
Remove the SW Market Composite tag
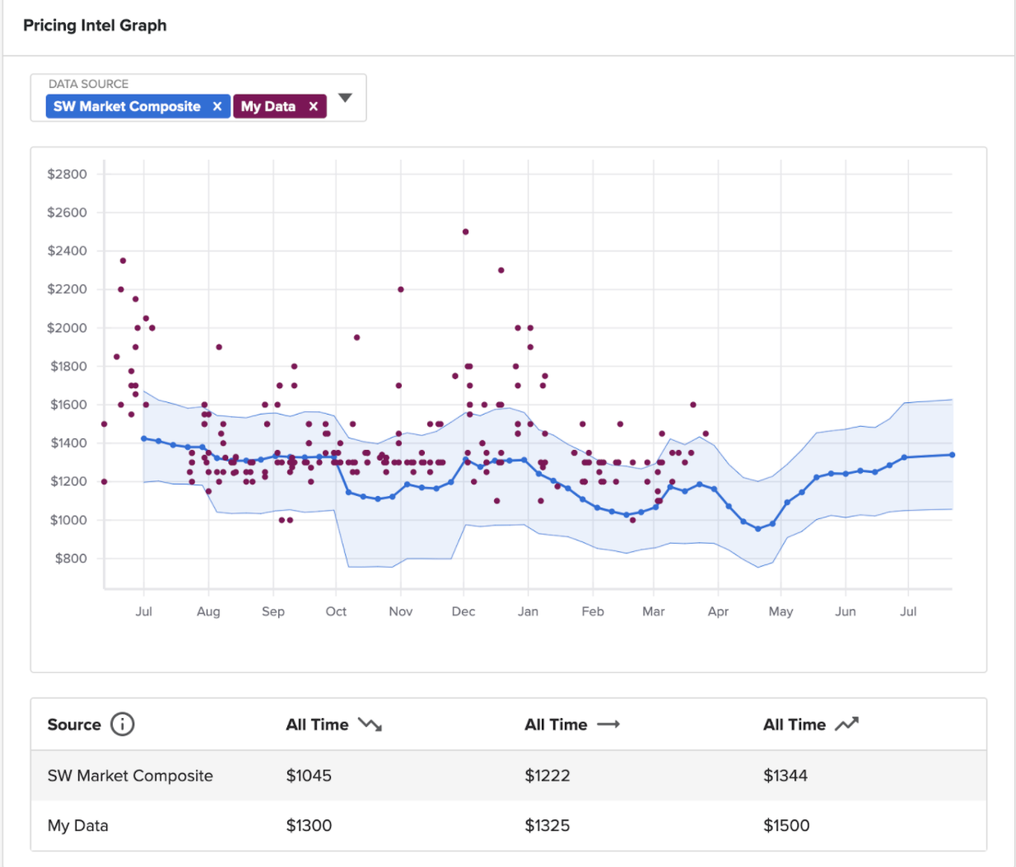click(217, 106)
